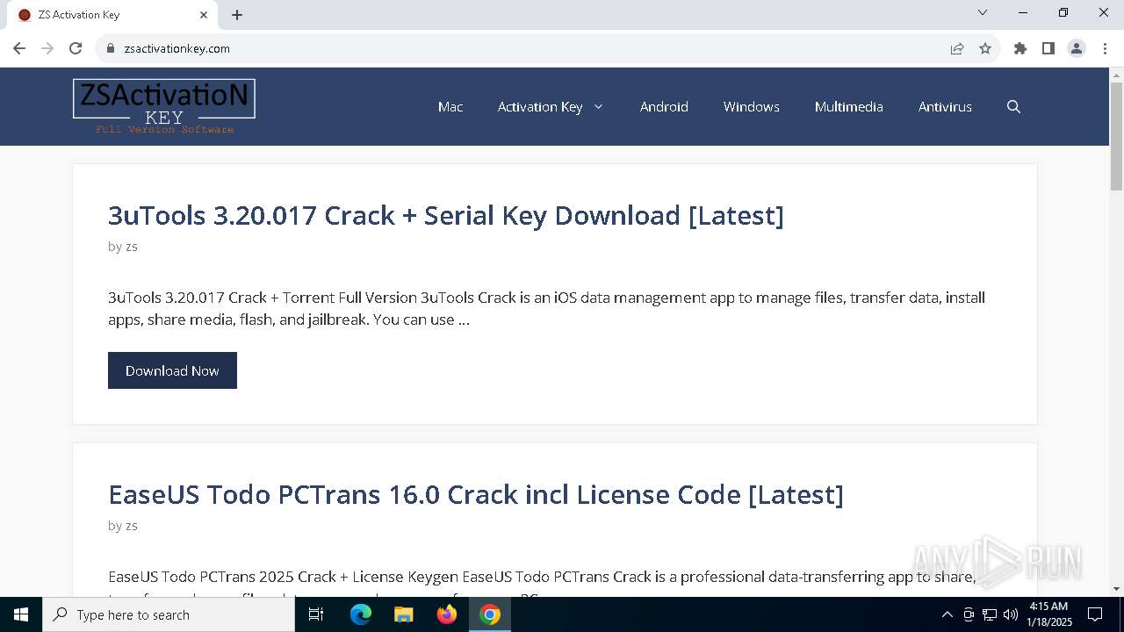Open the tab search chevron

pyautogui.click(x=983, y=12)
